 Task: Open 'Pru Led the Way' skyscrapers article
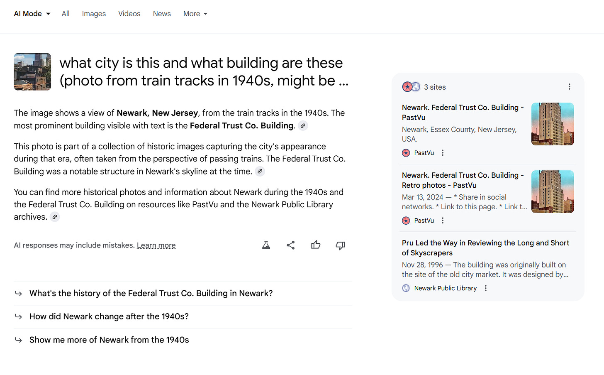click(485, 248)
